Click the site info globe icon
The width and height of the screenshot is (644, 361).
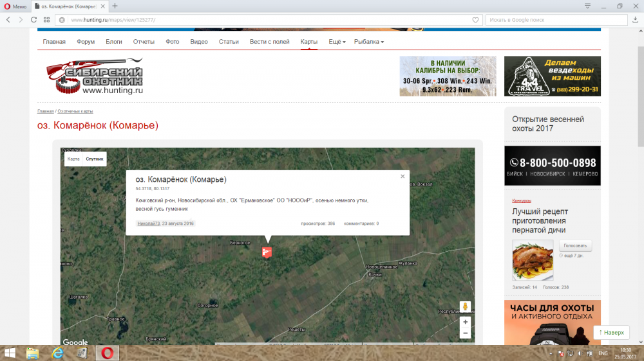click(x=62, y=20)
